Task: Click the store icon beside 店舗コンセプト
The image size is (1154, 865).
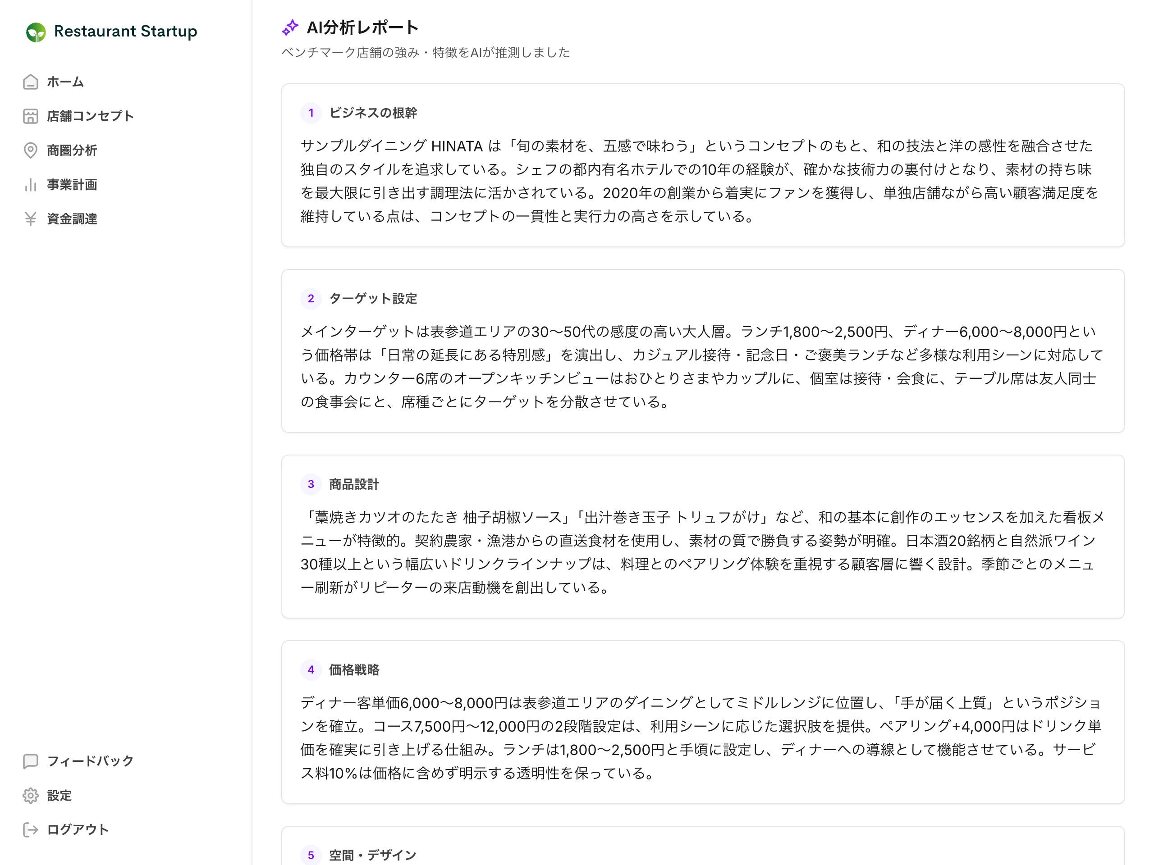Action: coord(31,116)
